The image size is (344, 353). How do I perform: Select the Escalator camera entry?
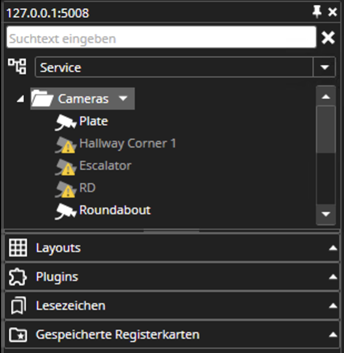[105, 166]
